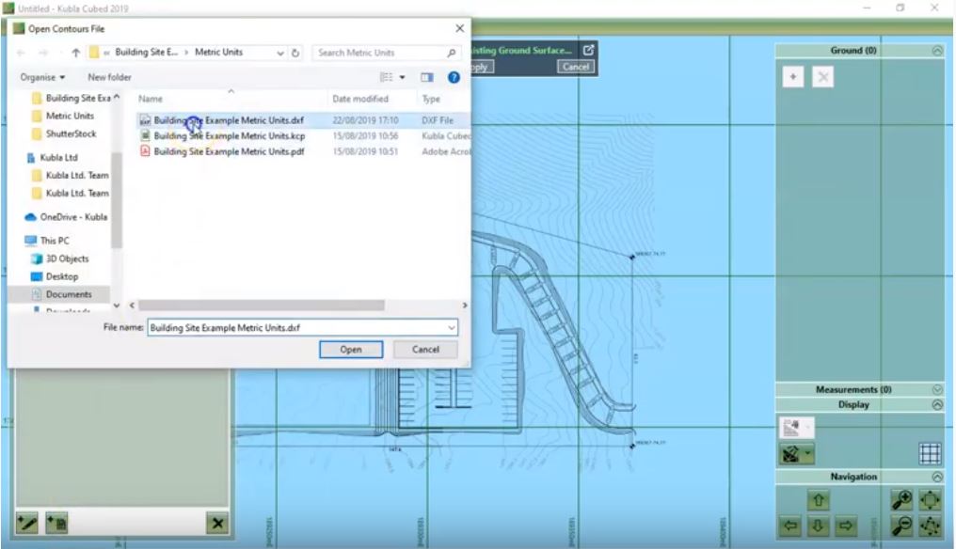Pan the view right with the arrow
Image resolution: width=956 pixels, height=549 pixels.
coord(846,525)
